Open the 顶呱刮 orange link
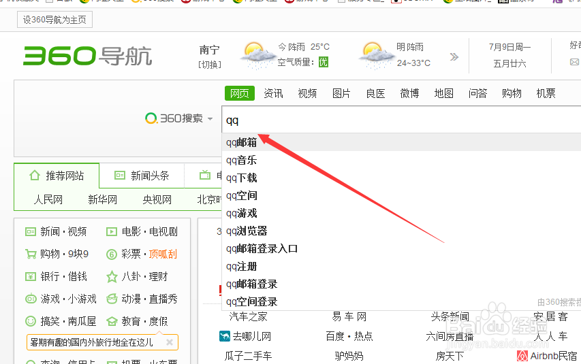581x364 pixels. (x=163, y=254)
